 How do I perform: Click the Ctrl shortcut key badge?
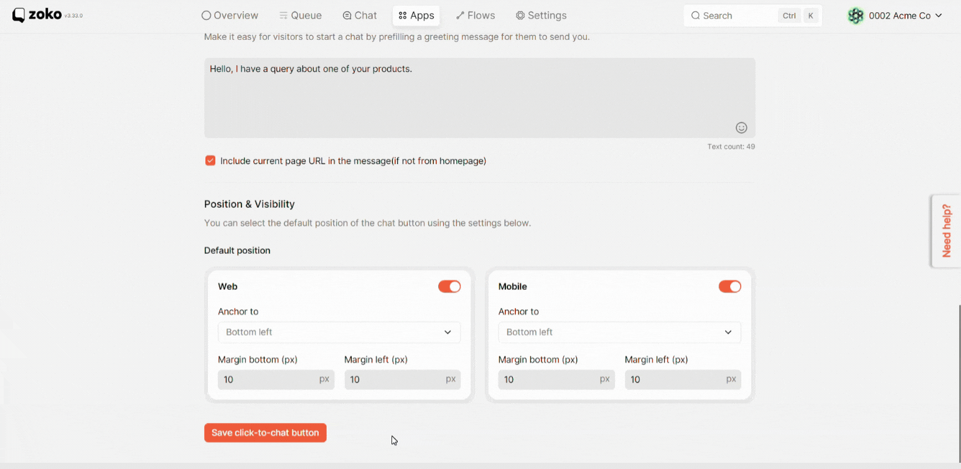(x=789, y=16)
